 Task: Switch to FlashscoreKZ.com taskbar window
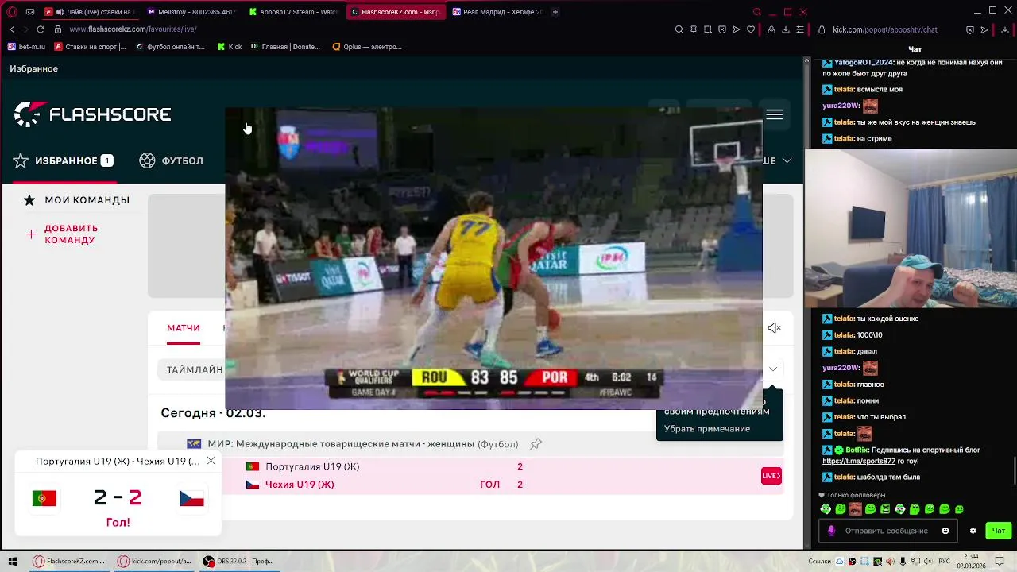(x=69, y=562)
